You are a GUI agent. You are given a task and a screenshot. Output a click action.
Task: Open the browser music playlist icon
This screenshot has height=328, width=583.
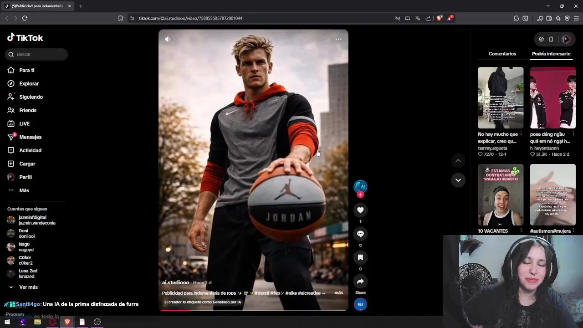(x=540, y=18)
